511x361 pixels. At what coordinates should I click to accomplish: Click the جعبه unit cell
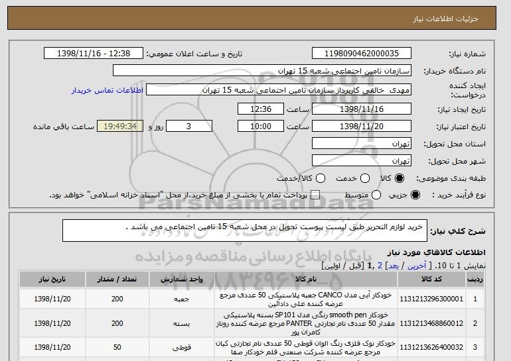[182, 299]
